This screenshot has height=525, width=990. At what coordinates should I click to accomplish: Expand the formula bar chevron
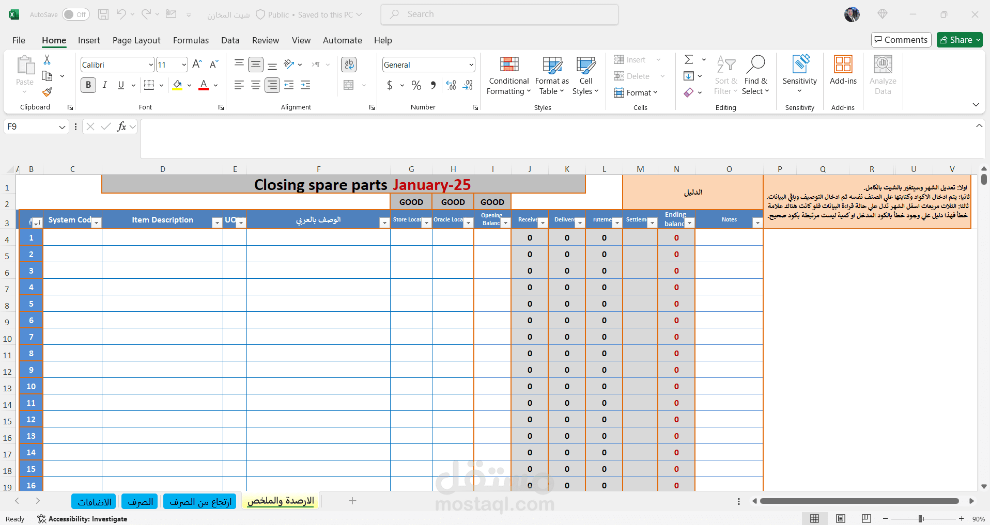click(x=979, y=126)
